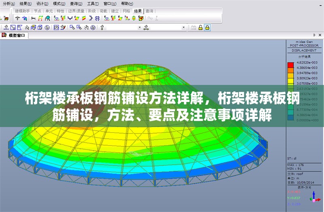The height and width of the screenshot is (212, 324).
Task: Click the XYZ axis triad in the corner
Action: point(315,197)
